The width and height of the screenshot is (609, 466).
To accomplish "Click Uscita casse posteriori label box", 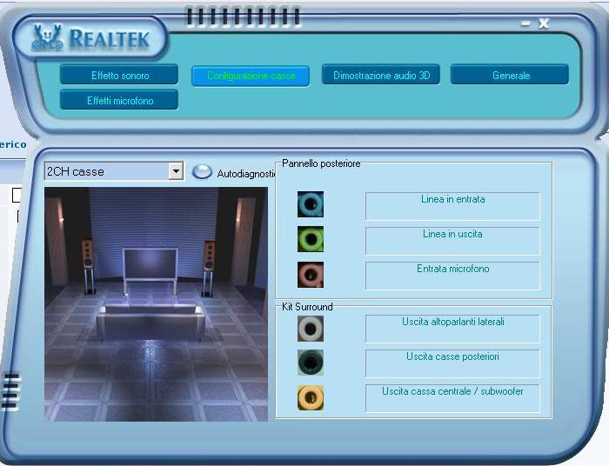I will point(452,363).
